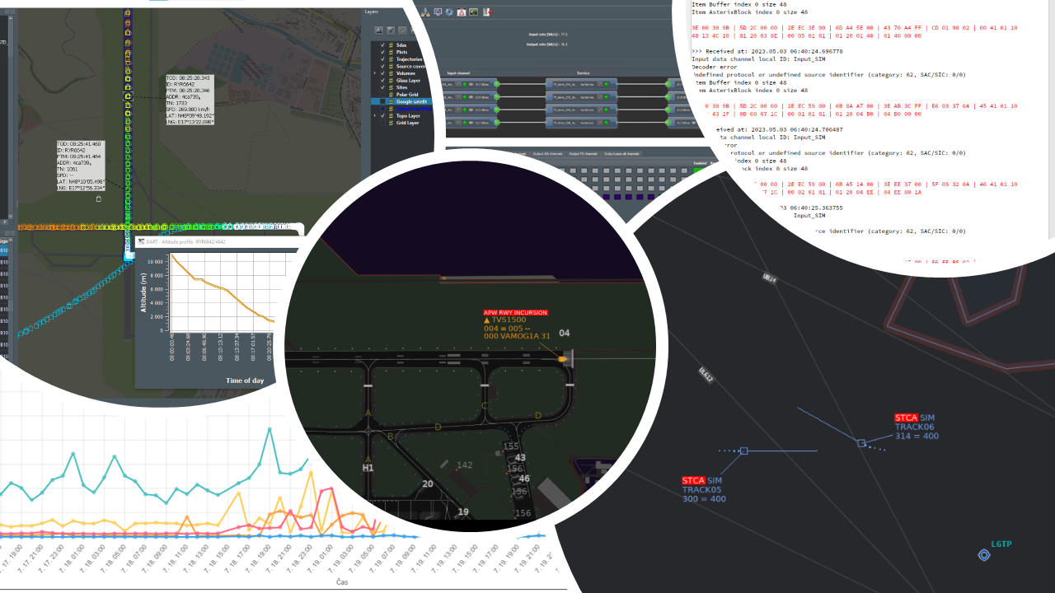
Task: Expand the Volumes layer tree node
Action: (375, 73)
